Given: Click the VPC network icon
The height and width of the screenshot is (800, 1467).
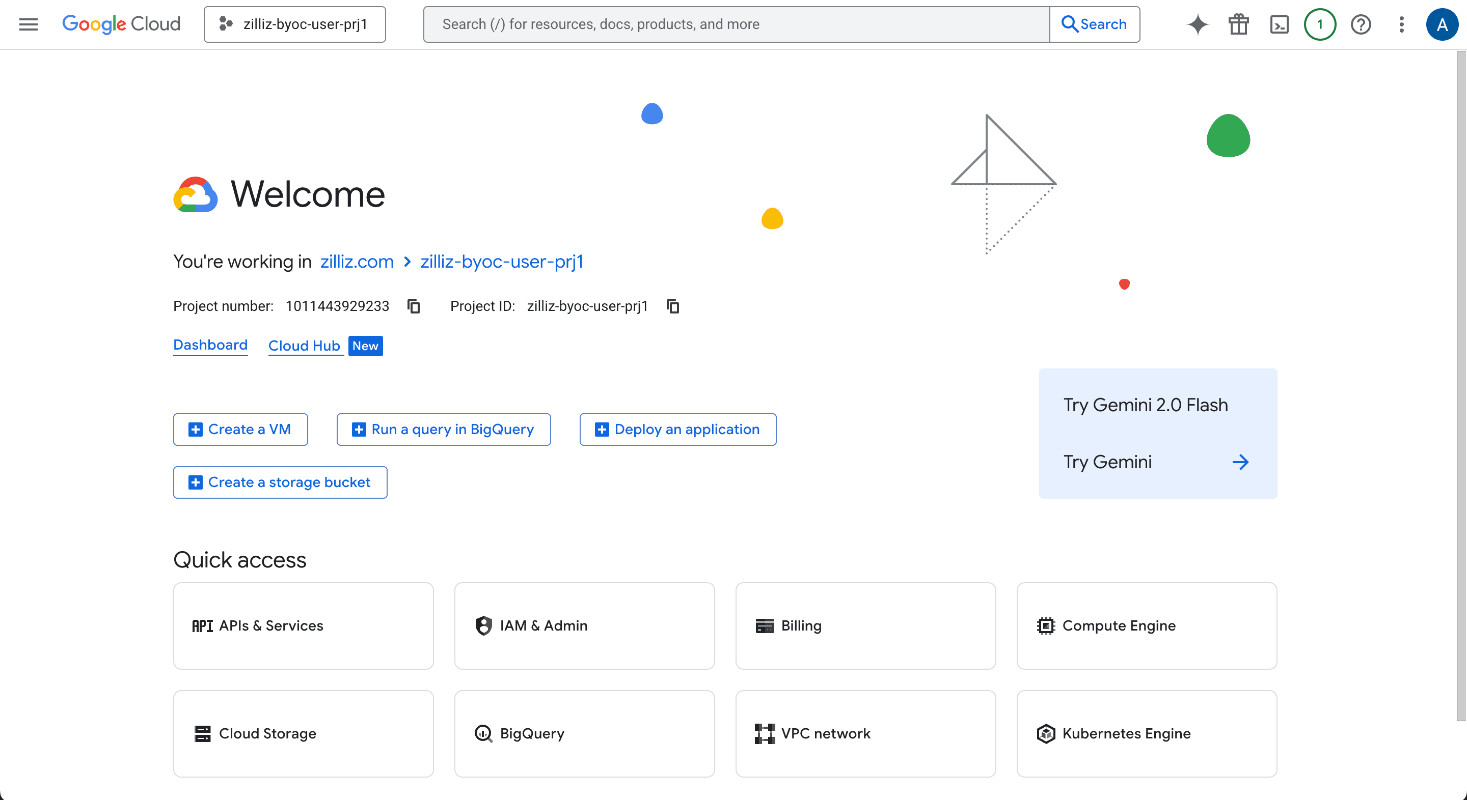Looking at the screenshot, I should tap(764, 734).
